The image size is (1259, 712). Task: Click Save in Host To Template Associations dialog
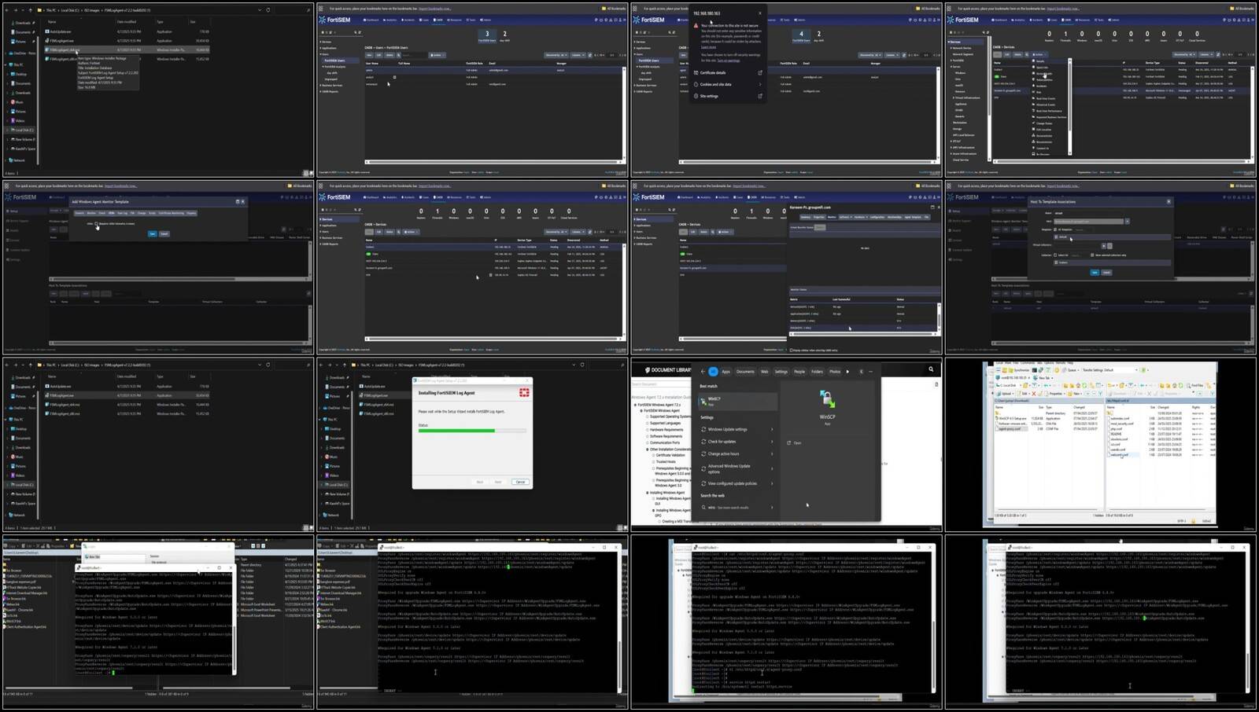(x=1094, y=273)
